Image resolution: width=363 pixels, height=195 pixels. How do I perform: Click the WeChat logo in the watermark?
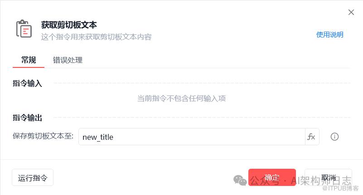point(240,180)
